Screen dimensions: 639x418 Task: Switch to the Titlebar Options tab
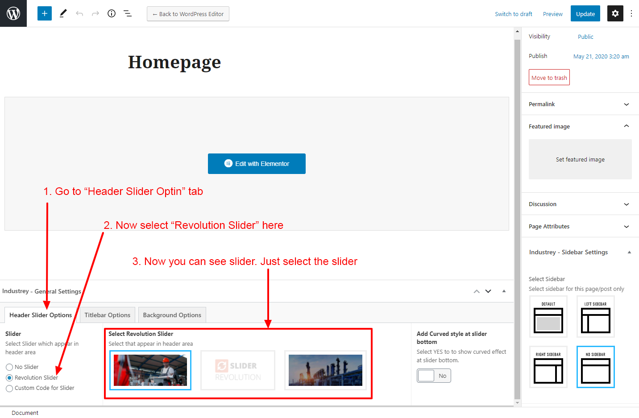pyautogui.click(x=107, y=315)
